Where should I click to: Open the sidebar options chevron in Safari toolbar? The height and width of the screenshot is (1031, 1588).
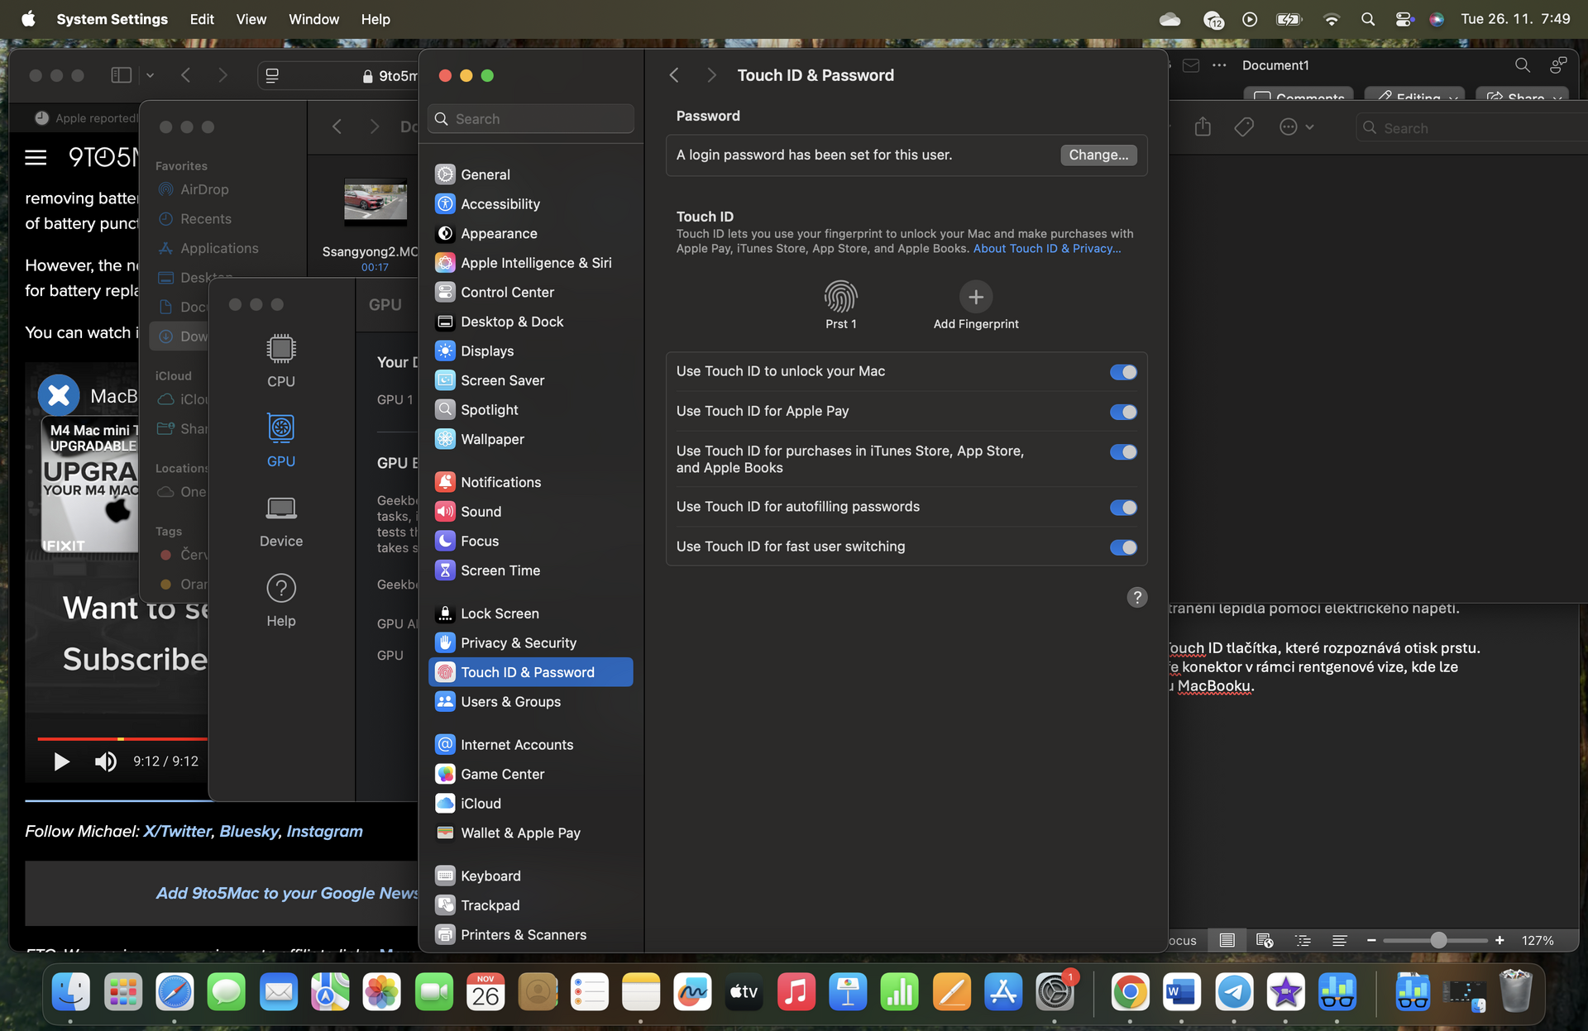pyautogui.click(x=150, y=74)
